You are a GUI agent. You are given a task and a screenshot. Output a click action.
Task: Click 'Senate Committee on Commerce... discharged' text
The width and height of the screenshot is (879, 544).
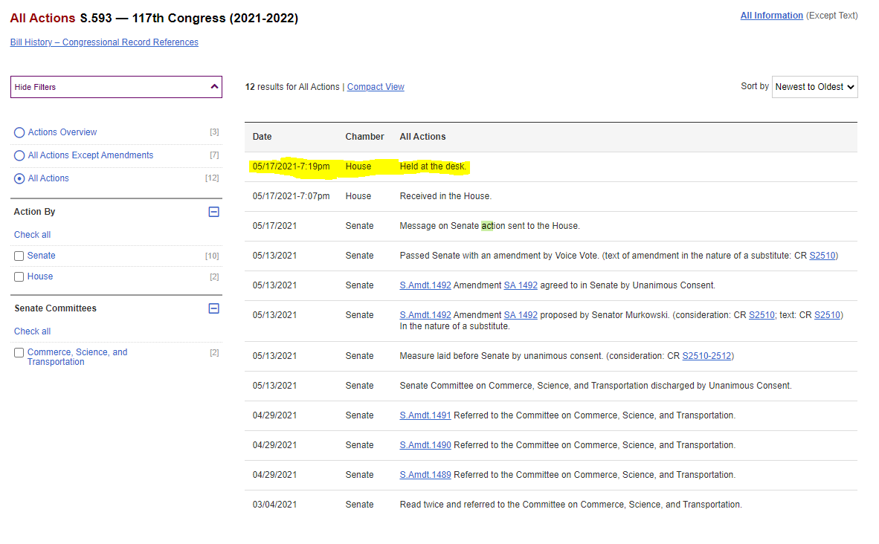click(596, 386)
